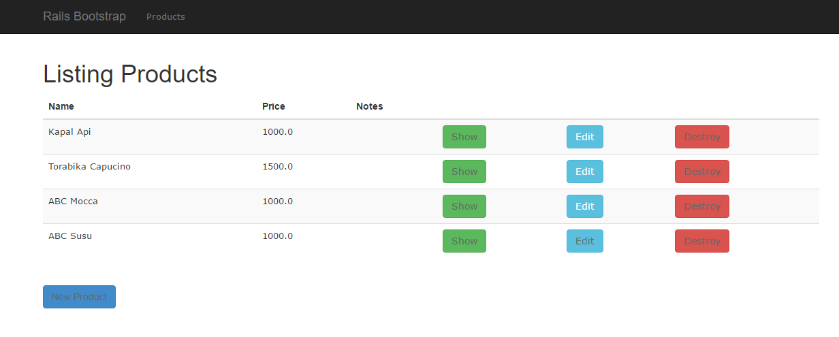Click the 1500.0 price cell
The image size is (839, 337).
coord(277,167)
